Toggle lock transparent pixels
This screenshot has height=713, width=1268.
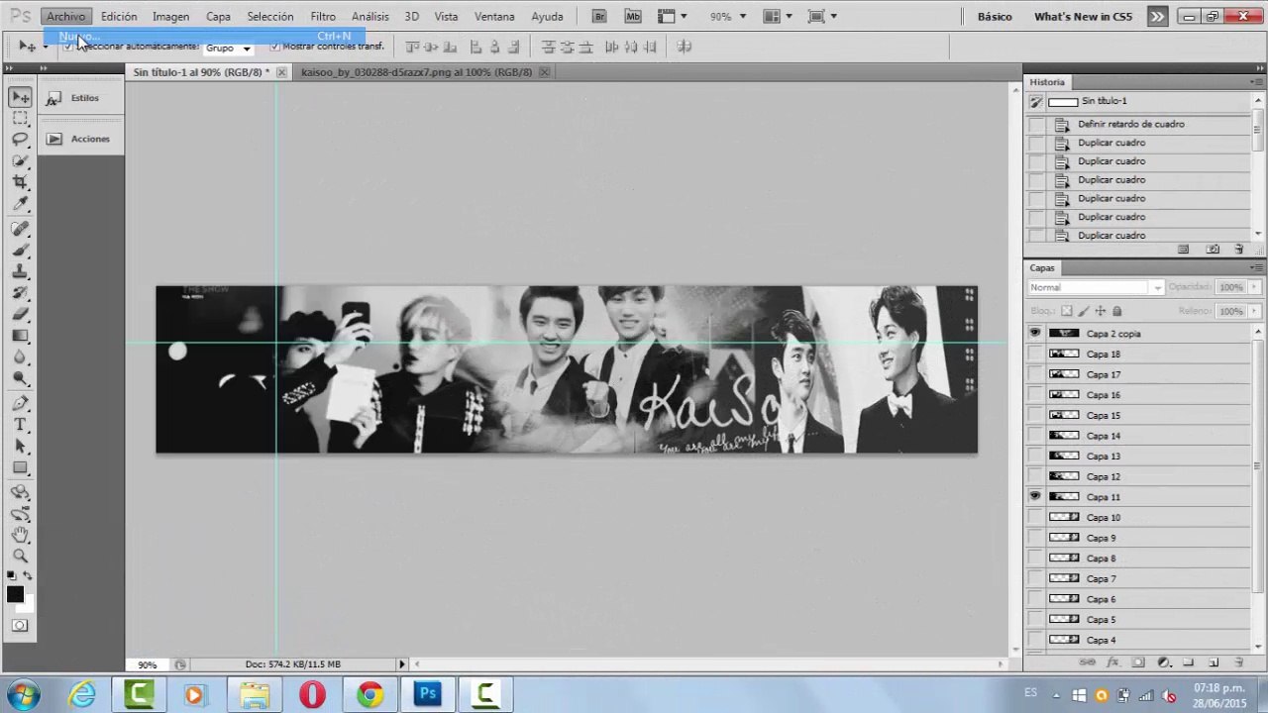pos(1066,311)
